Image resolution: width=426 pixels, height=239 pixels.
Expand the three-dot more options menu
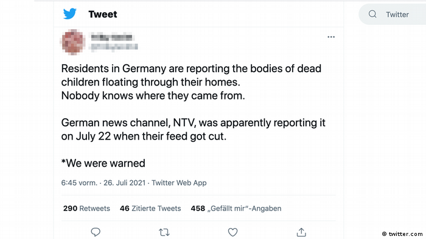[331, 37]
